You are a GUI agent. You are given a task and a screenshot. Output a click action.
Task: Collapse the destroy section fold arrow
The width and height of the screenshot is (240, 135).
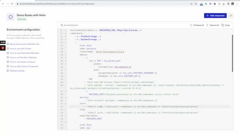[x=66, y=97]
